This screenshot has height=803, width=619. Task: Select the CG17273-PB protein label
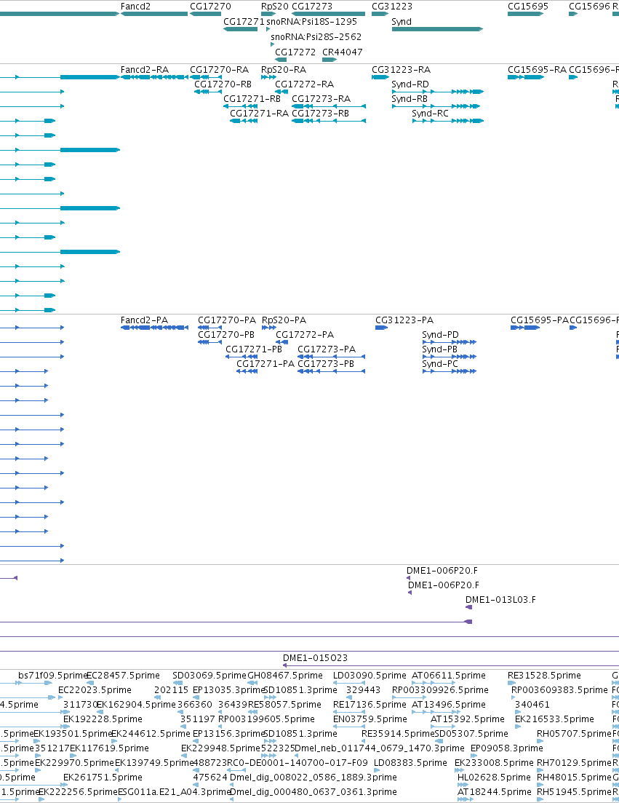point(326,363)
